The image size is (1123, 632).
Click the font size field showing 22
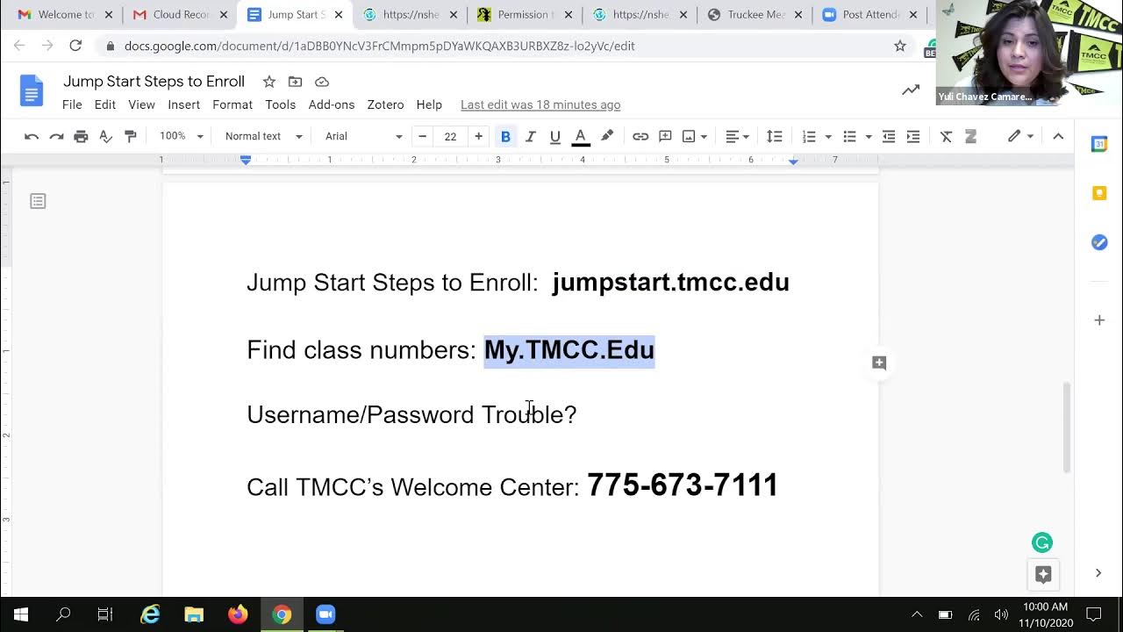point(450,136)
